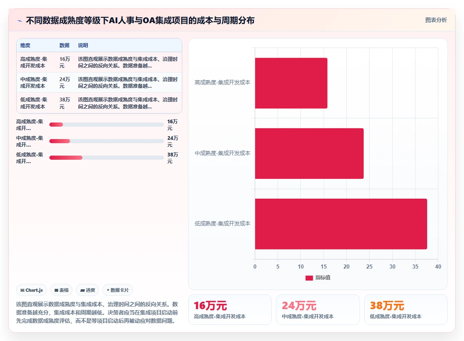Select the Chart.js tag chip

click(31, 290)
